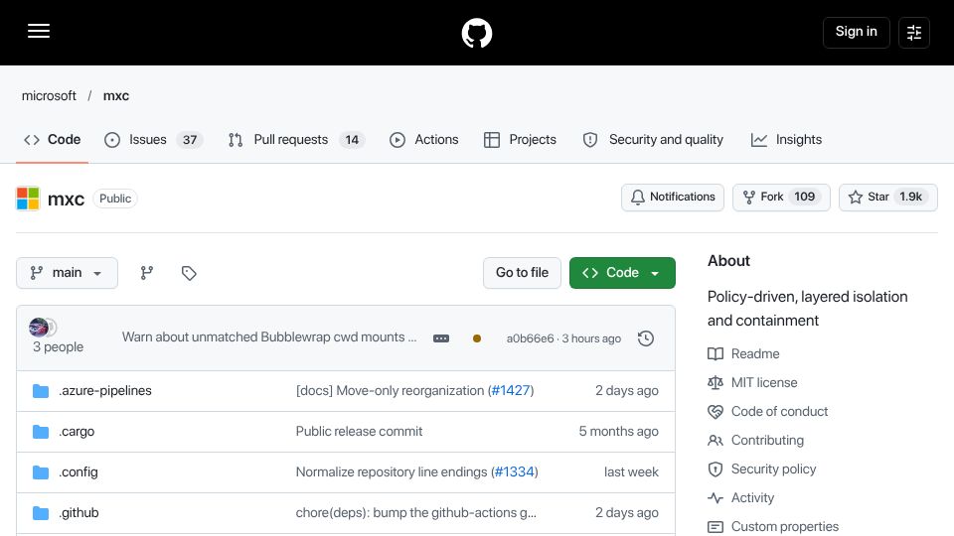Open the .cargo folder

(x=77, y=432)
